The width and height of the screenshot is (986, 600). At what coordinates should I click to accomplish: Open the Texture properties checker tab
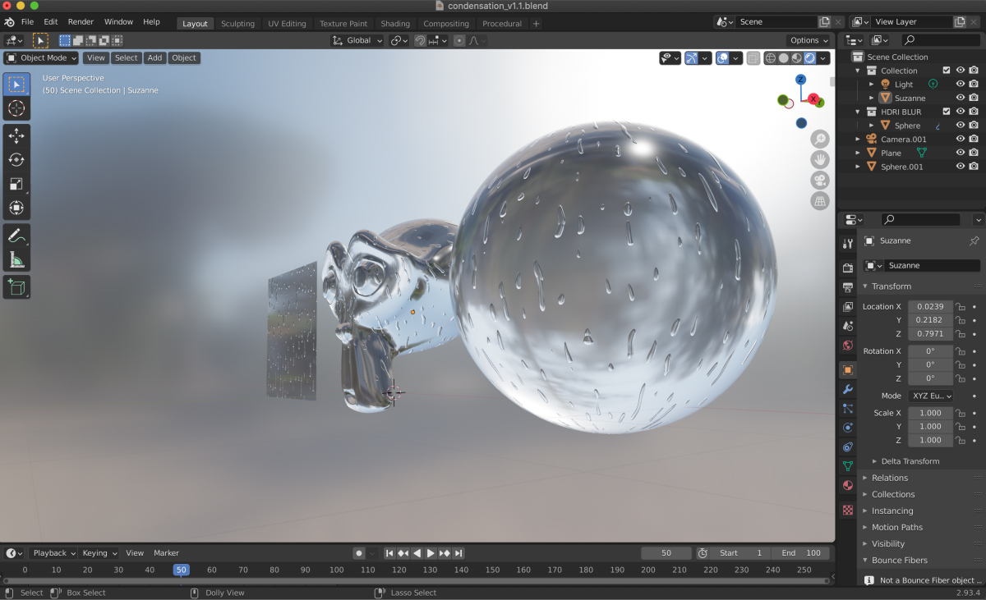pos(848,510)
